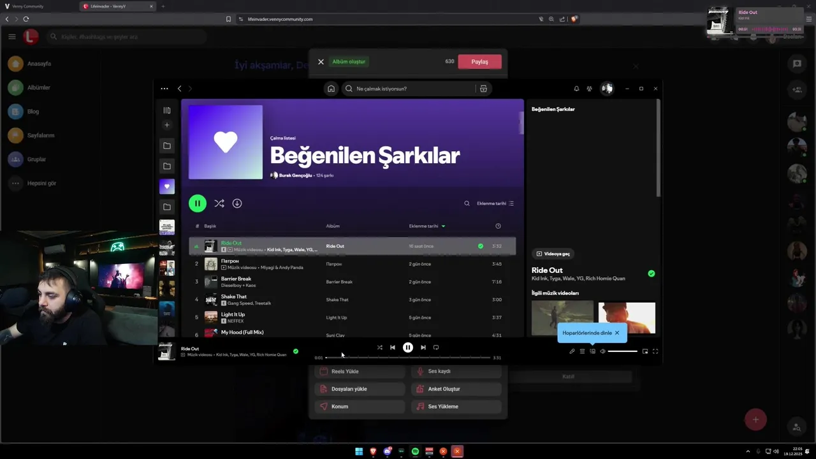Skip to previous track
The width and height of the screenshot is (816, 459).
393,347
